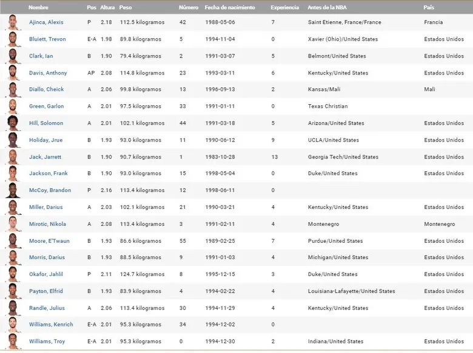This screenshot has height=353, width=473.
Task: Open the Davis, Anthony player link
Action: coord(48,73)
